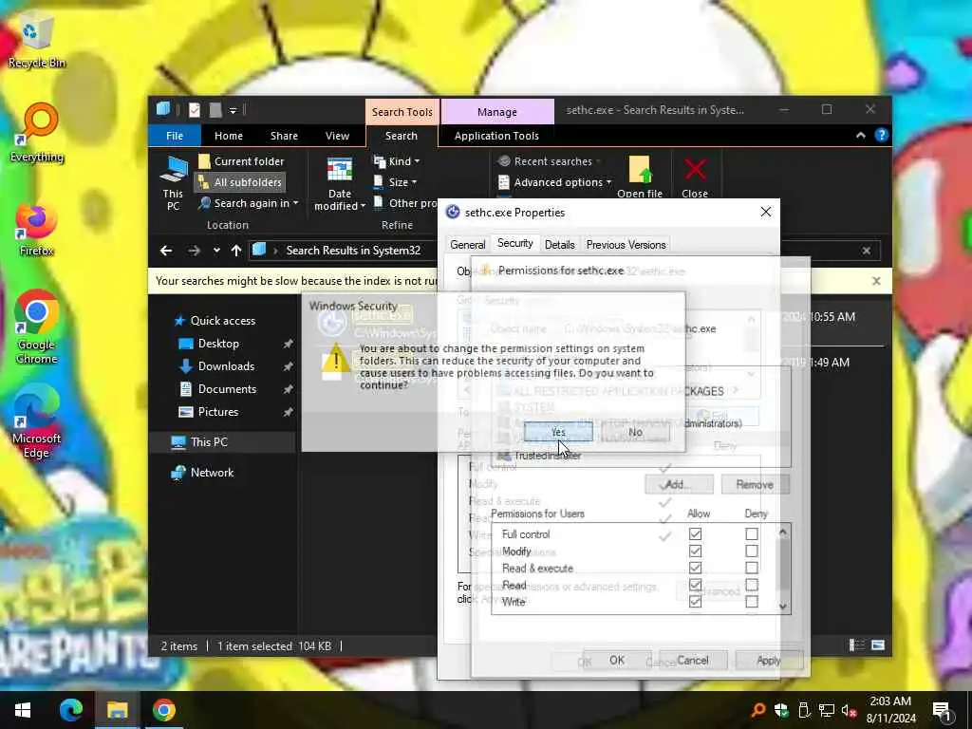Open Size filter dropdown

(396, 182)
